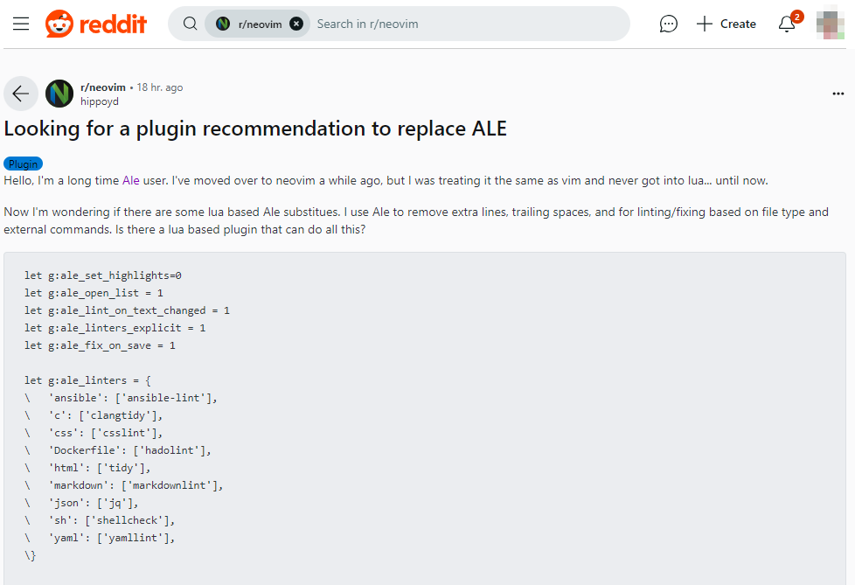Click the magnifying glass search icon
Image resolution: width=855 pixels, height=585 pixels.
(190, 24)
